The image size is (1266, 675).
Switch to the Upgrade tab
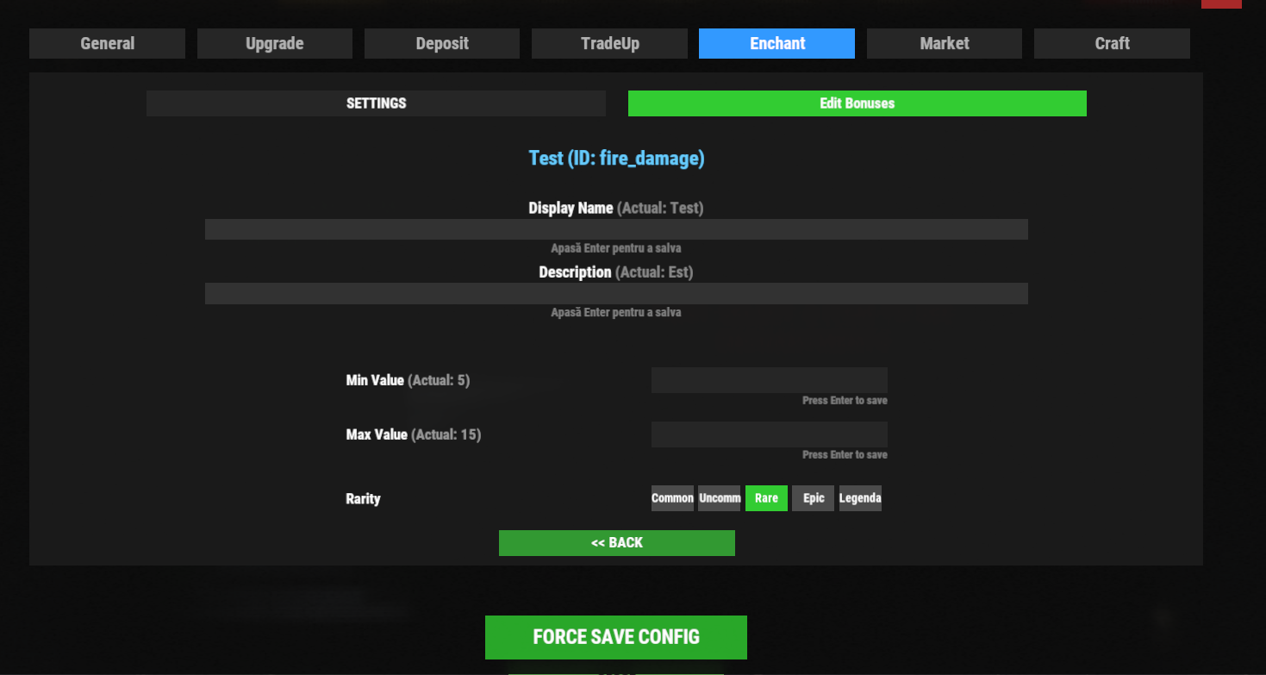274,43
